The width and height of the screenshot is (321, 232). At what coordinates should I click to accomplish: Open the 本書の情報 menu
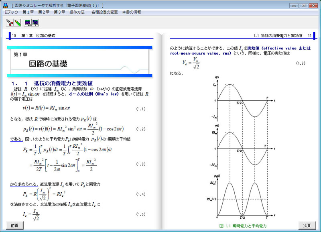point(132,12)
